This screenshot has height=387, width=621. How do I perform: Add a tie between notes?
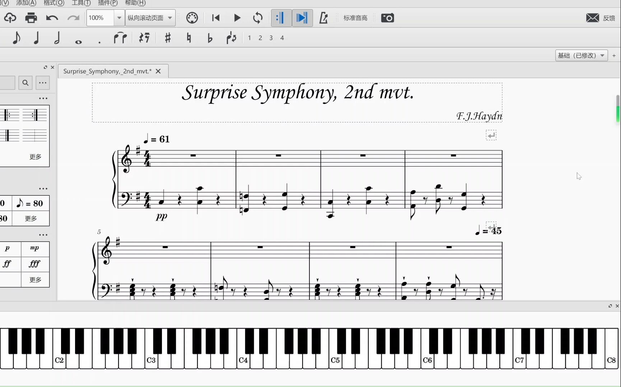(120, 38)
